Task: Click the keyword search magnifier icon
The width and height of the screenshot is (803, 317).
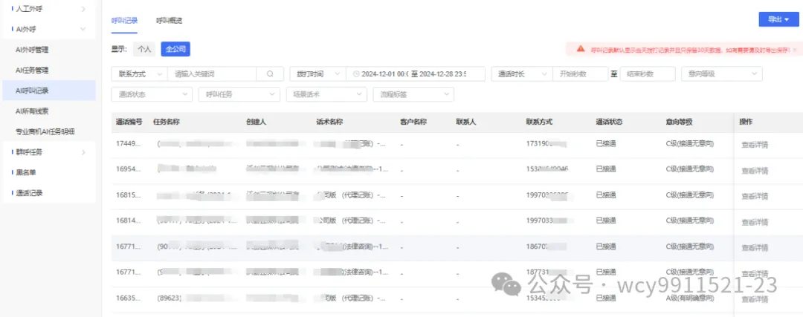Action: (270, 74)
